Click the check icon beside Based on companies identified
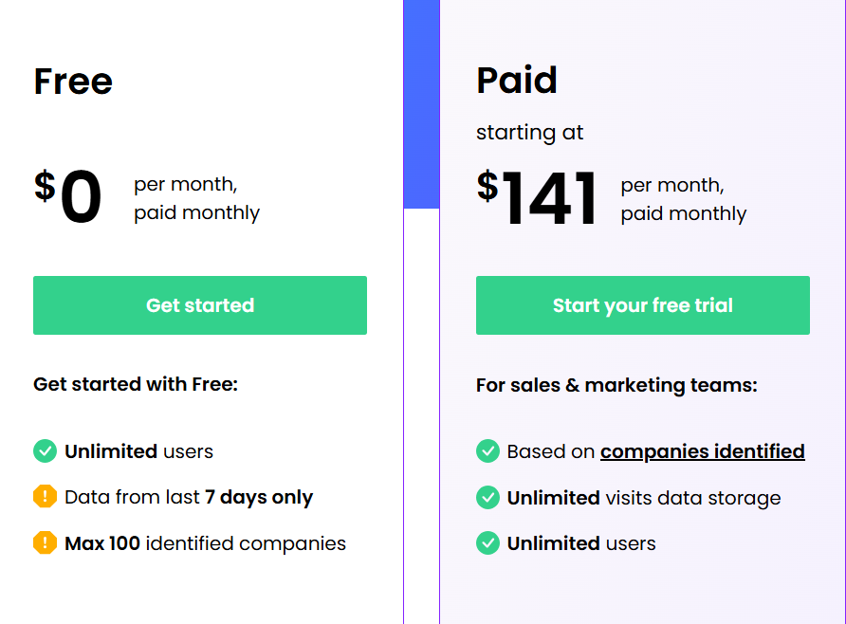846x624 pixels. [x=488, y=451]
